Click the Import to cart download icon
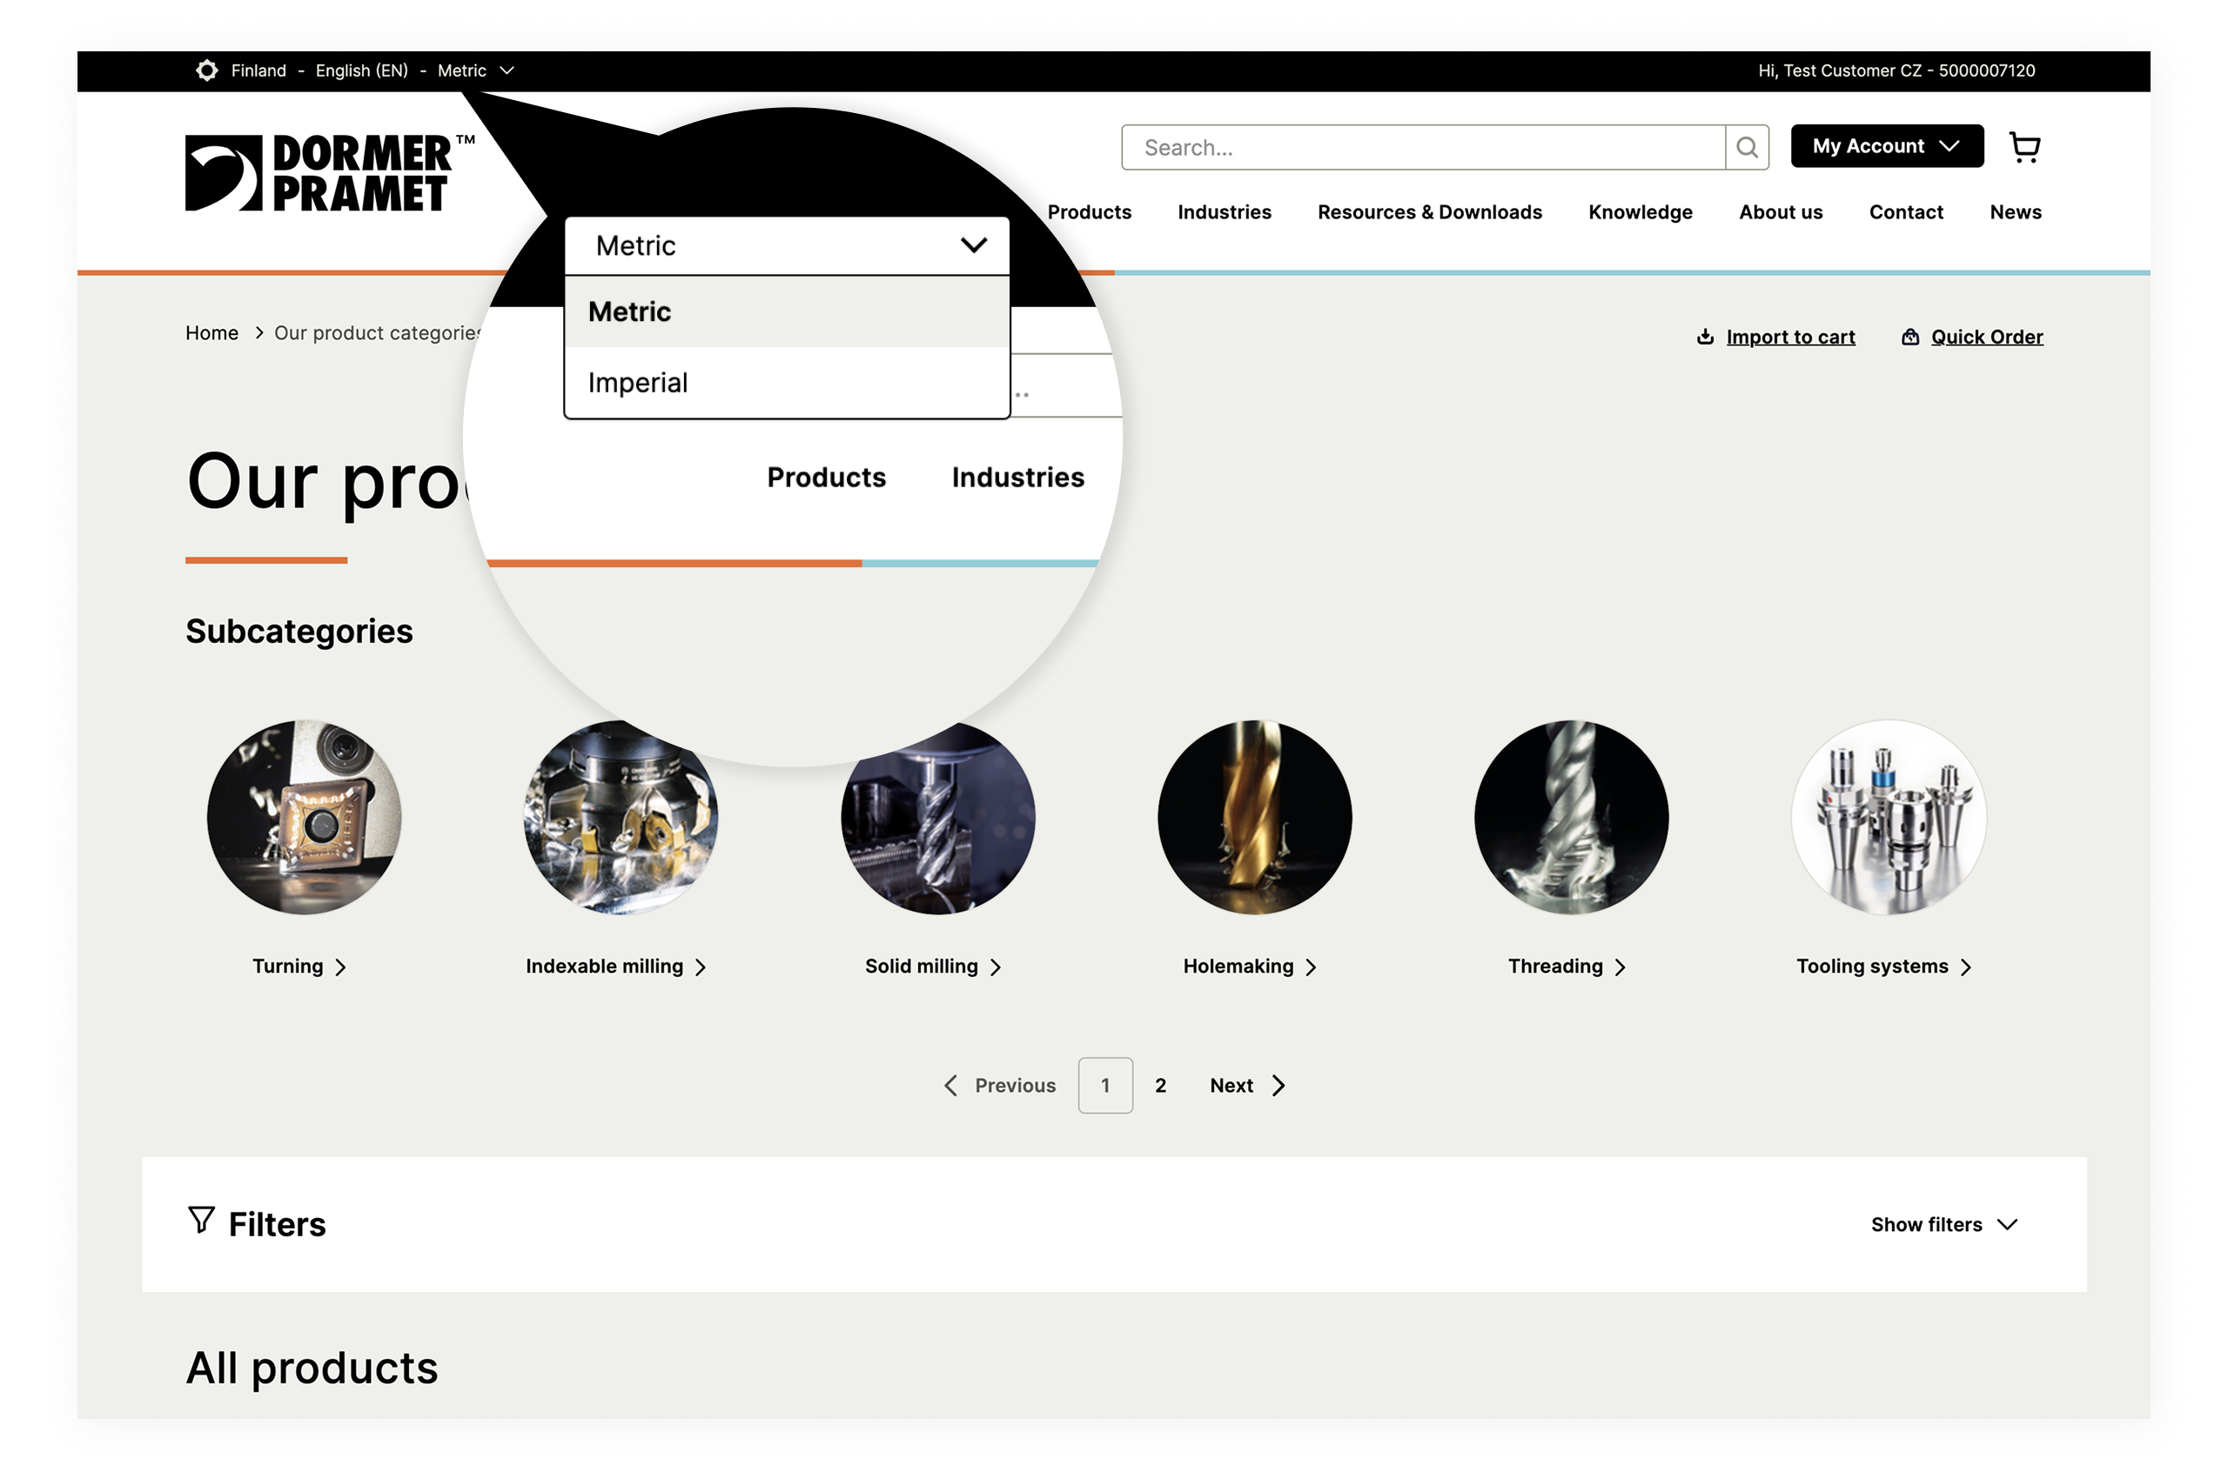Viewport: 2228px width, 1479px height. (x=1704, y=337)
